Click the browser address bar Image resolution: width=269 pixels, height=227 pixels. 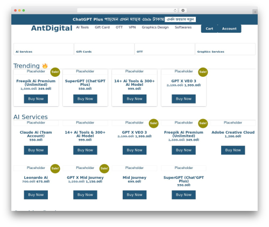click(x=127, y=10)
